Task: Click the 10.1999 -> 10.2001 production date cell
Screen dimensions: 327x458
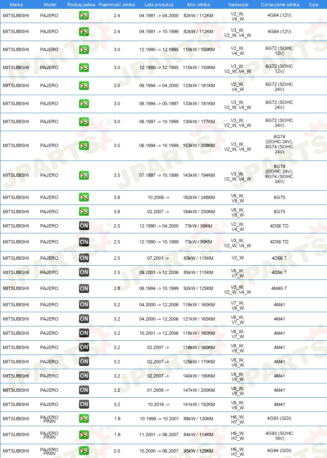Action: 159,419
